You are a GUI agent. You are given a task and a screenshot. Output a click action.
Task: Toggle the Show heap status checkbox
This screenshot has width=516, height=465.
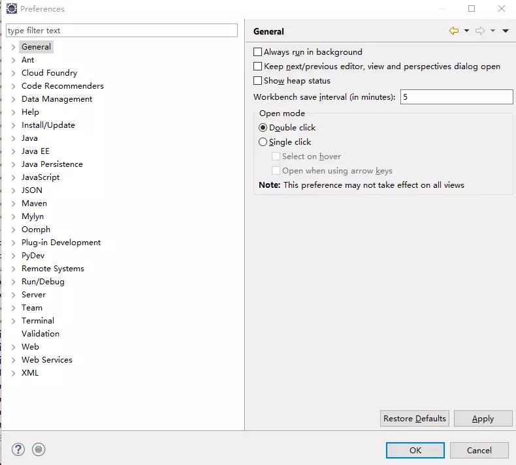pos(258,81)
